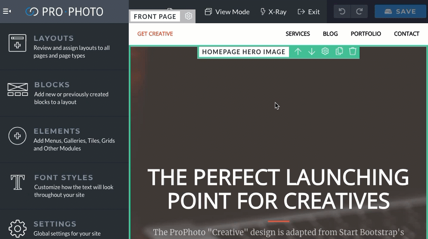Click 'Customize how the text will look' description
The height and width of the screenshot is (239, 428).
pyautogui.click(x=74, y=191)
